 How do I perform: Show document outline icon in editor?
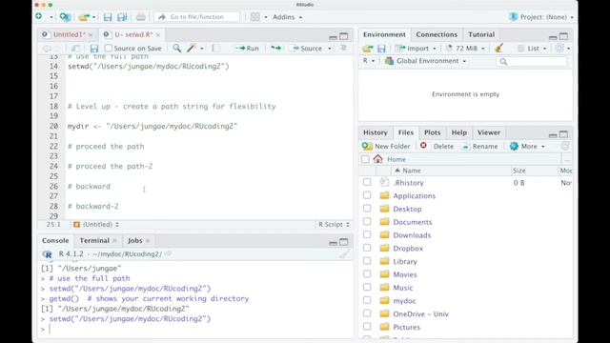click(343, 48)
